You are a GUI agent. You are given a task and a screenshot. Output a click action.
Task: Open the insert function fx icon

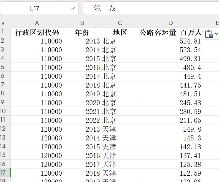(x=112, y=8)
